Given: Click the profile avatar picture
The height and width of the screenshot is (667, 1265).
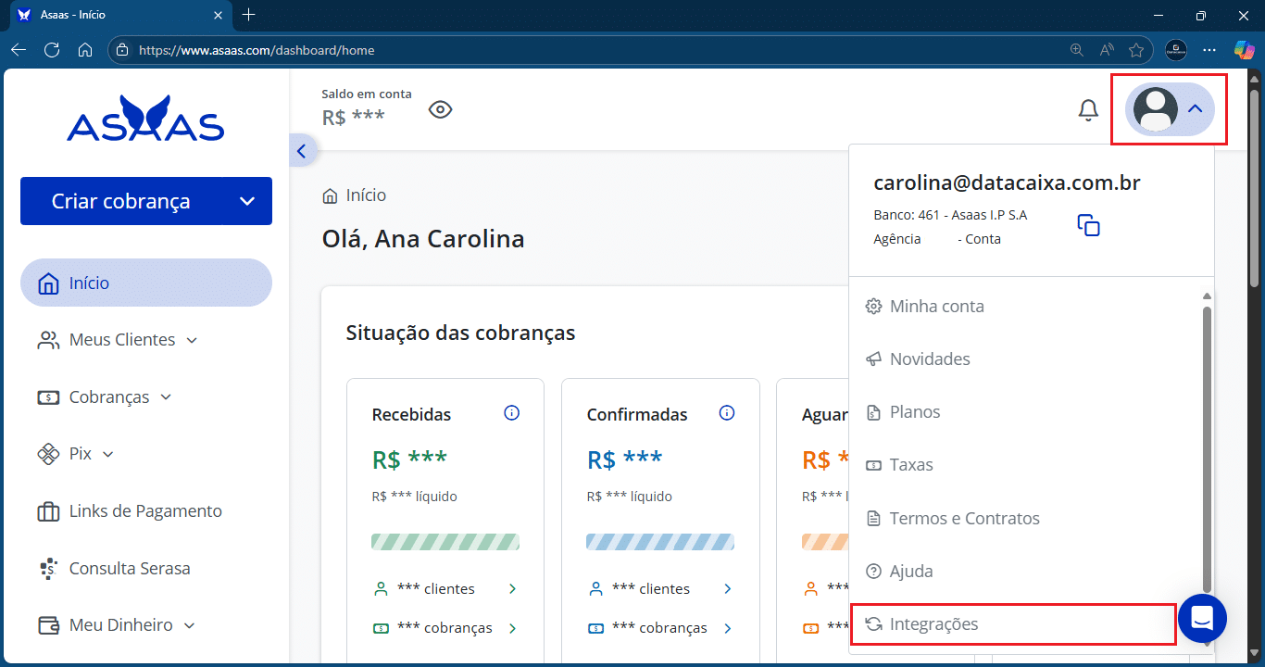Looking at the screenshot, I should pos(1156,109).
